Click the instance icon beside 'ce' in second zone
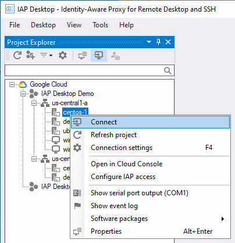The image size is (235, 243). click(56, 168)
